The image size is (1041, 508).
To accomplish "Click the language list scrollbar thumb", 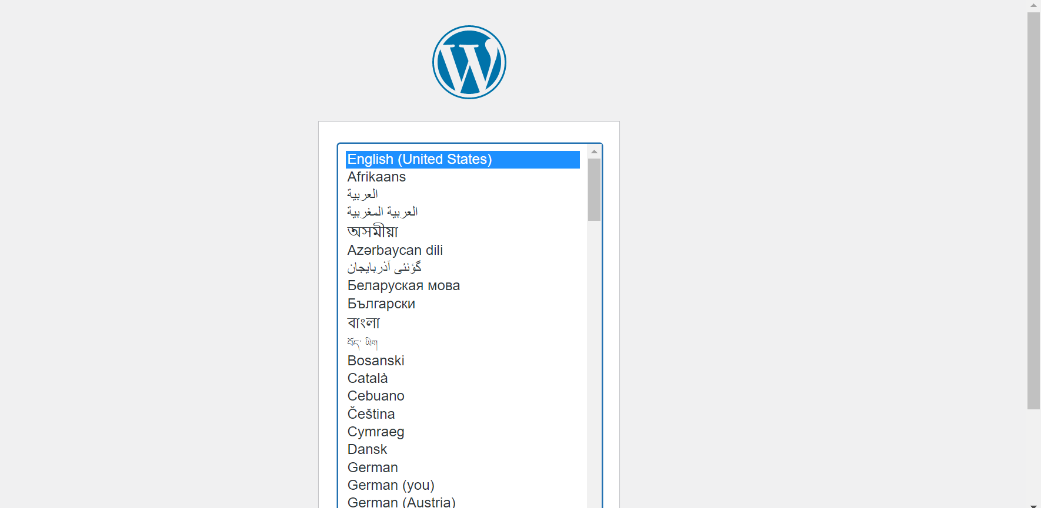I will pos(594,189).
